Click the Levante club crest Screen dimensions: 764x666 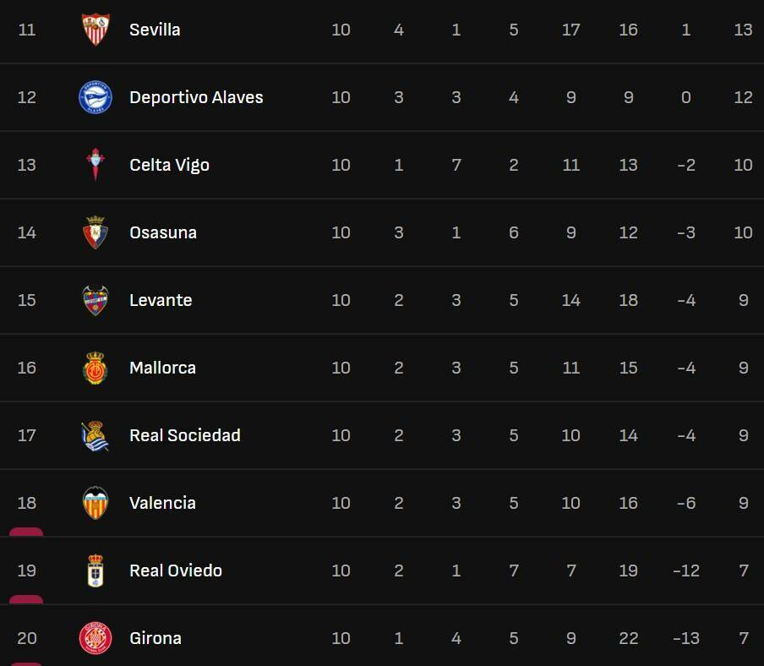[95, 300]
